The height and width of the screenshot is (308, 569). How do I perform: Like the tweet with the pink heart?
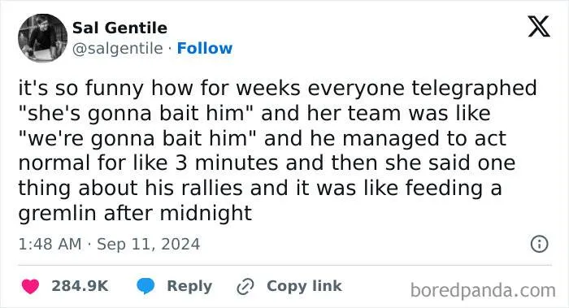tap(31, 286)
